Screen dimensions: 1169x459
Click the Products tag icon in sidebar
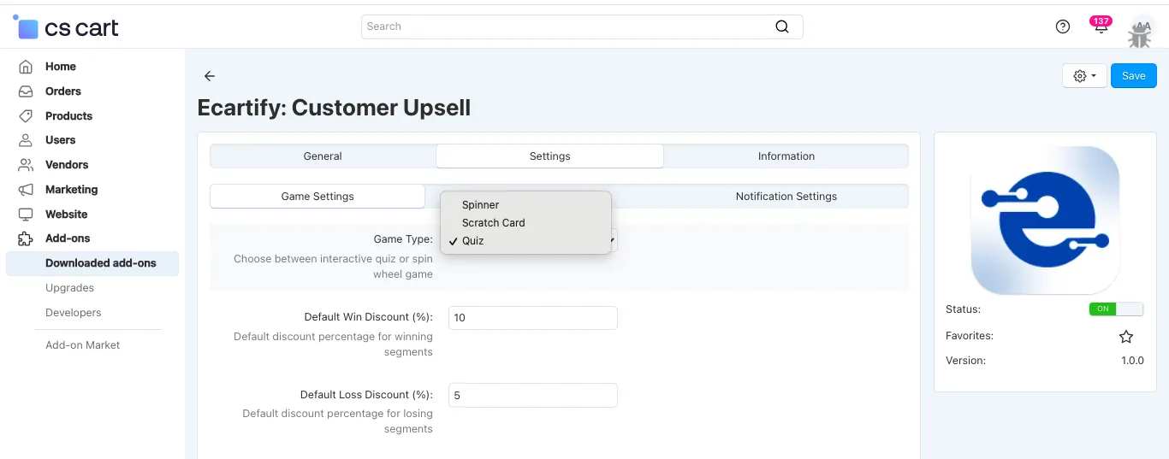click(27, 116)
